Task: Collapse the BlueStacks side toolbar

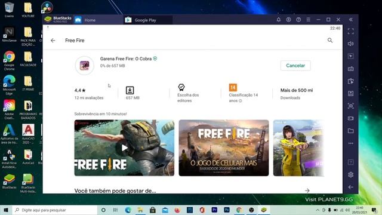Action: point(351,20)
